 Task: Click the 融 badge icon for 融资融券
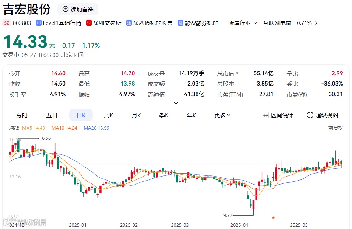(180, 23)
